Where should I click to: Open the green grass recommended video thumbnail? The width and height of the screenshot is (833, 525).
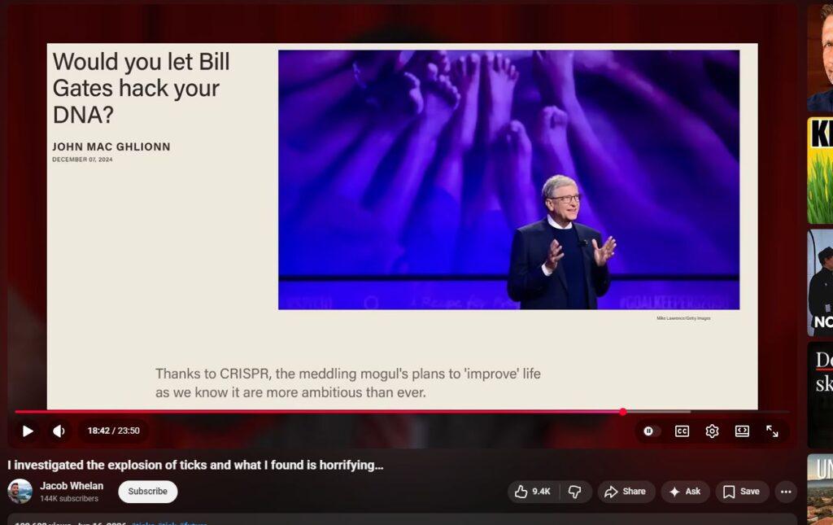820,171
